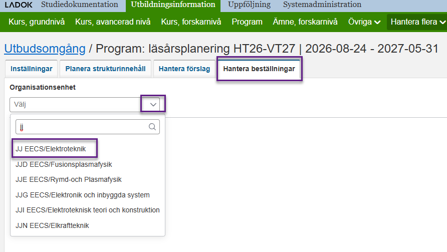The width and height of the screenshot is (447, 252).
Task: Open the Hantera flera dropdown
Action: point(418,22)
